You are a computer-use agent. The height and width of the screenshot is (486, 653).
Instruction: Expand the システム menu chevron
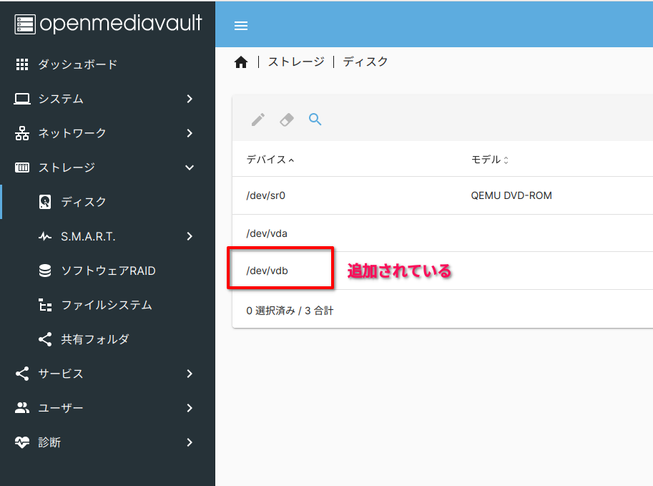190,99
